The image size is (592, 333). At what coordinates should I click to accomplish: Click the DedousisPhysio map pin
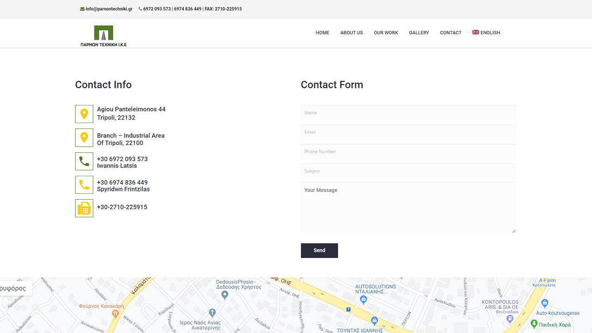[225, 295]
